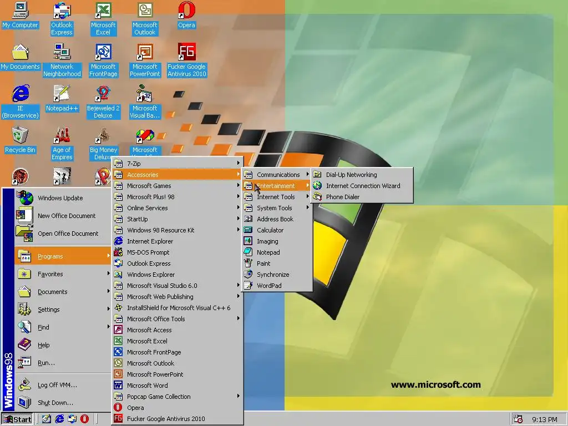
Task: Click the Paint icon in Accessories menu
Action: (248, 263)
